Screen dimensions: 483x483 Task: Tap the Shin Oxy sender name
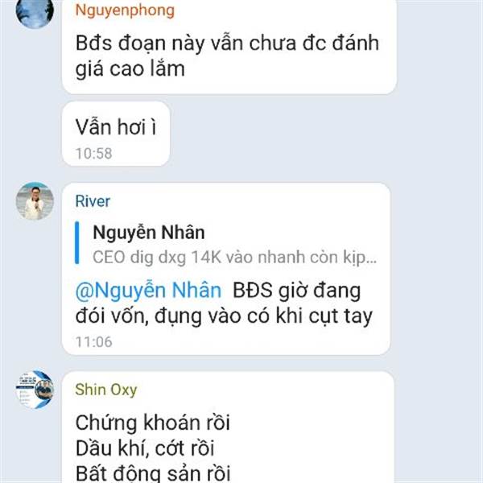coord(106,390)
